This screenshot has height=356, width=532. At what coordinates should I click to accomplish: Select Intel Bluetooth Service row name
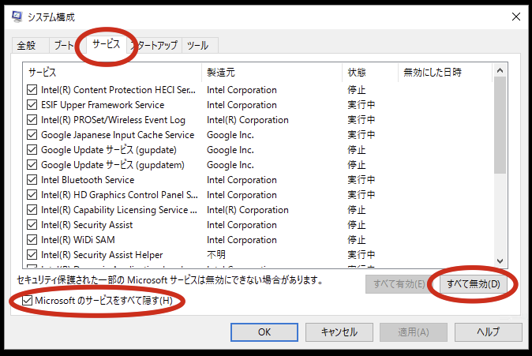pyautogui.click(x=88, y=180)
